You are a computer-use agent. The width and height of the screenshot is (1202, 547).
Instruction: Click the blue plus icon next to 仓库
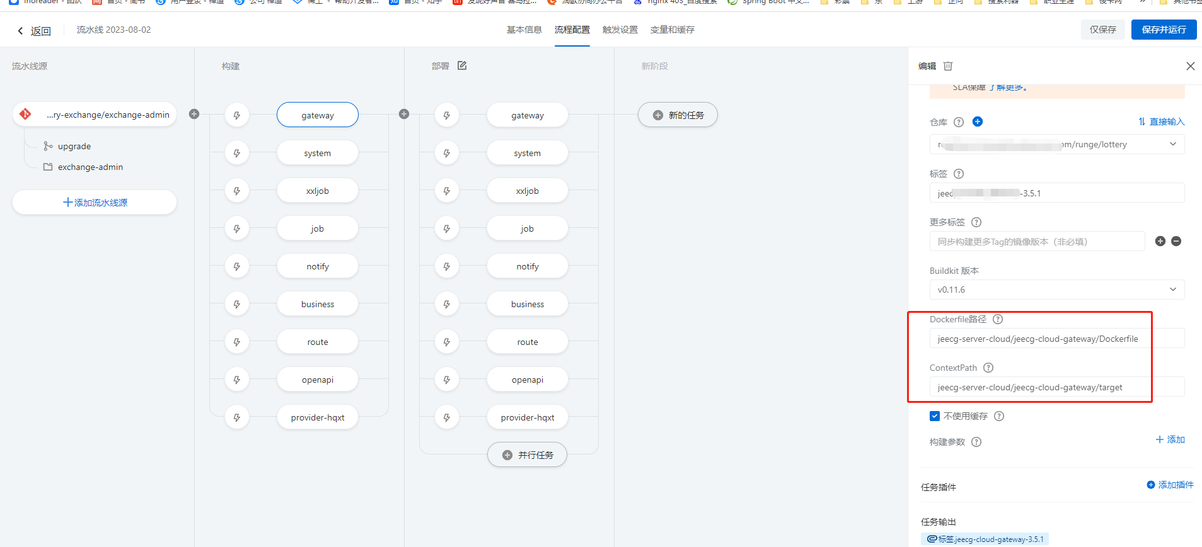click(x=978, y=121)
